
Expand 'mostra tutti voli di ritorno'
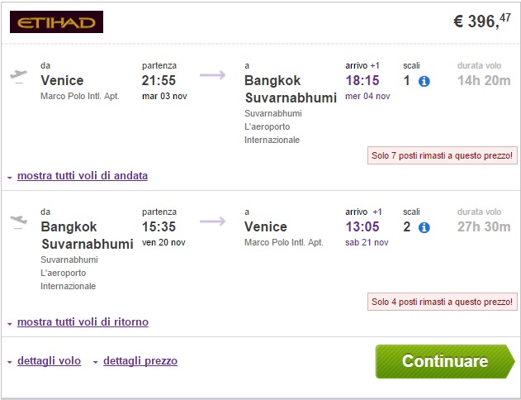(83, 321)
